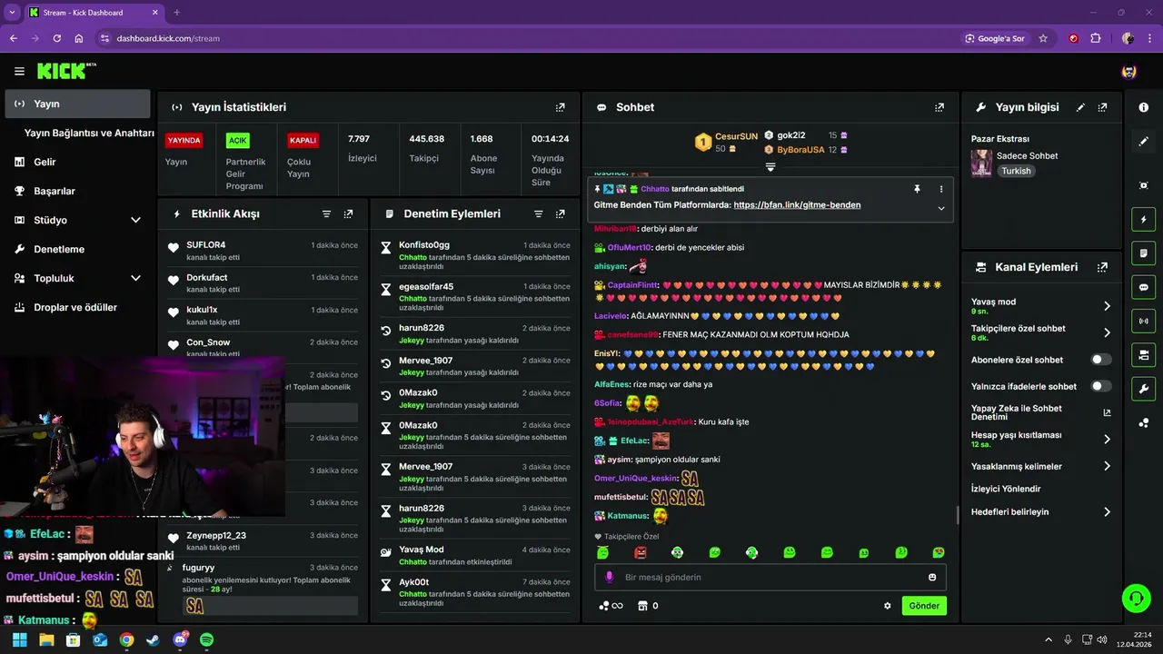
Task: Open filter options in Denetim Eylemleri
Action: [538, 214]
